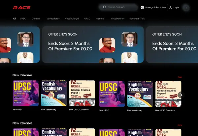The height and width of the screenshot is (136, 198).
Task: Click the first 'New UPSC Questions' caption
Action: pos(79,110)
